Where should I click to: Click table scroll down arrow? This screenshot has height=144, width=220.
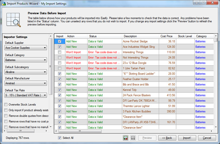click(216, 127)
